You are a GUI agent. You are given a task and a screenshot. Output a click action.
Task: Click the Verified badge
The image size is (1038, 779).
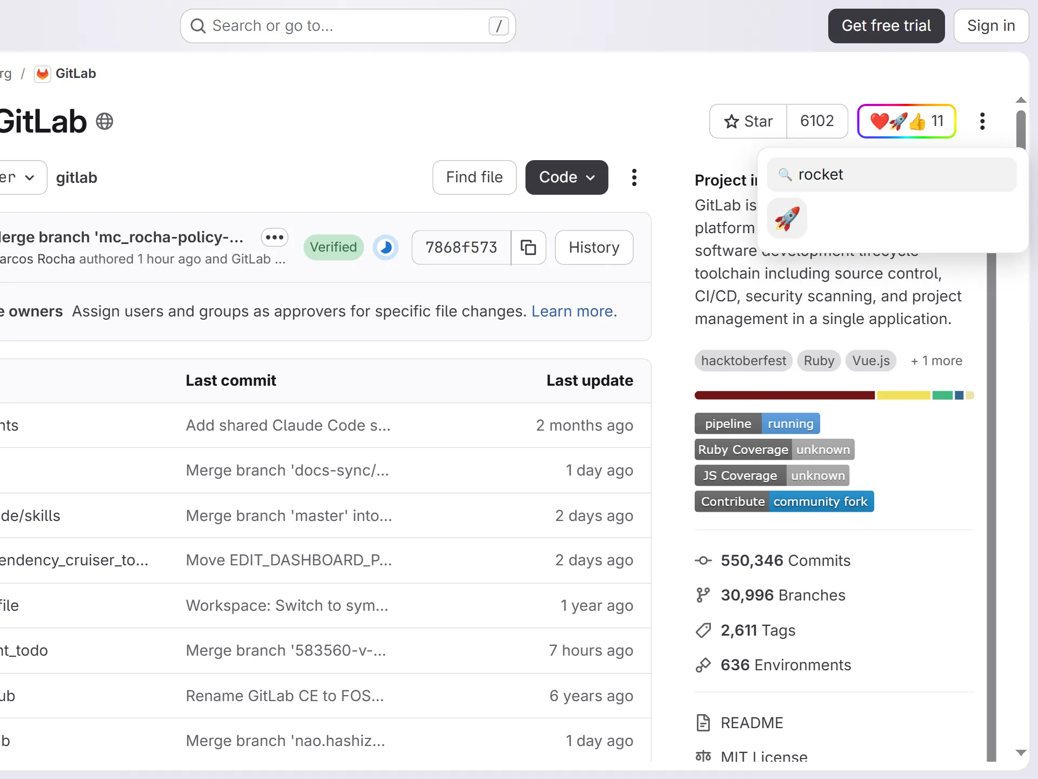334,247
